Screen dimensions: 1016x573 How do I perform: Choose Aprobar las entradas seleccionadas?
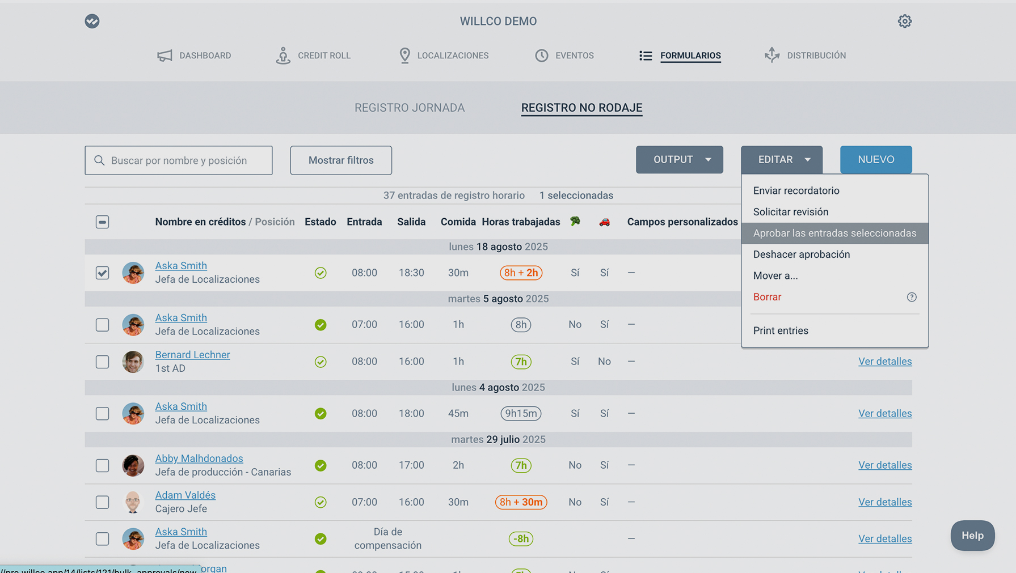tap(834, 233)
